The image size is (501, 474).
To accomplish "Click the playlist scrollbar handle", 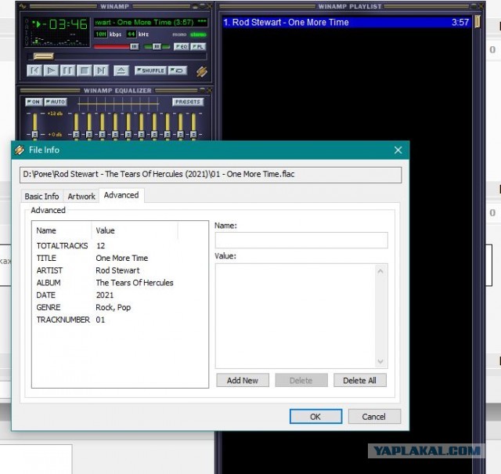I will pyautogui.click(x=478, y=21).
